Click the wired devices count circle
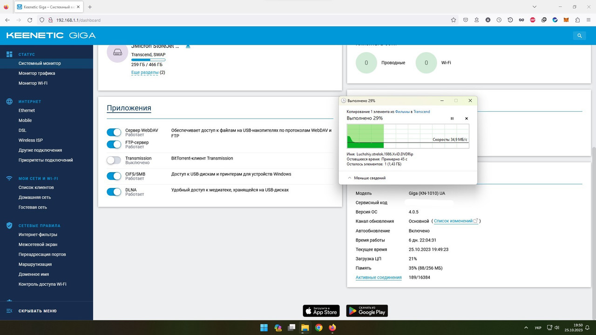 [366, 62]
